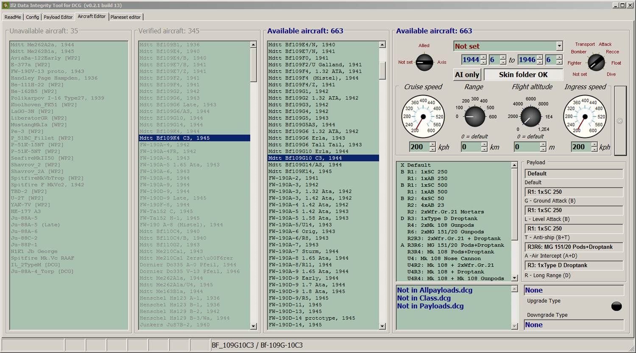Click the Flight altitude knob
The image size is (636, 353).
click(530, 117)
